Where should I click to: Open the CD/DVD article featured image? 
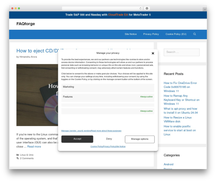(x=37, y=95)
